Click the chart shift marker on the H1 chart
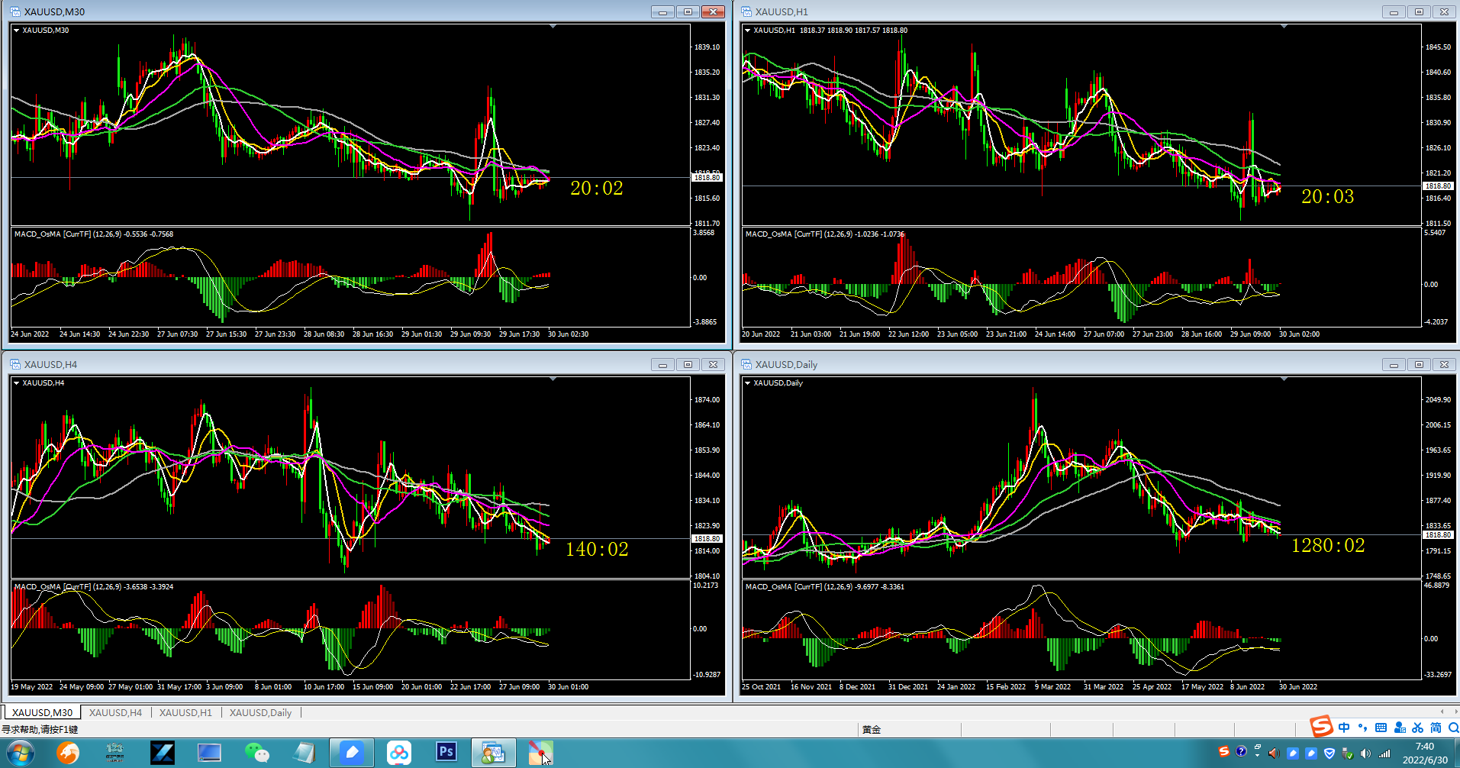The width and height of the screenshot is (1460, 768). tap(1284, 27)
